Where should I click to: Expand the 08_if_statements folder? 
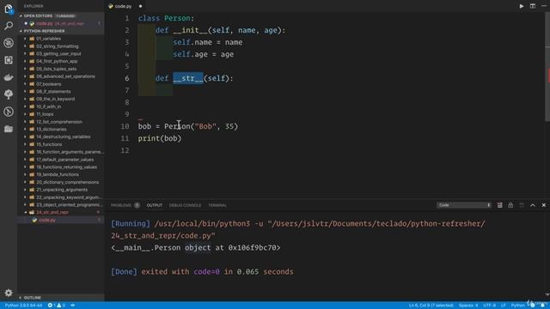(53, 92)
